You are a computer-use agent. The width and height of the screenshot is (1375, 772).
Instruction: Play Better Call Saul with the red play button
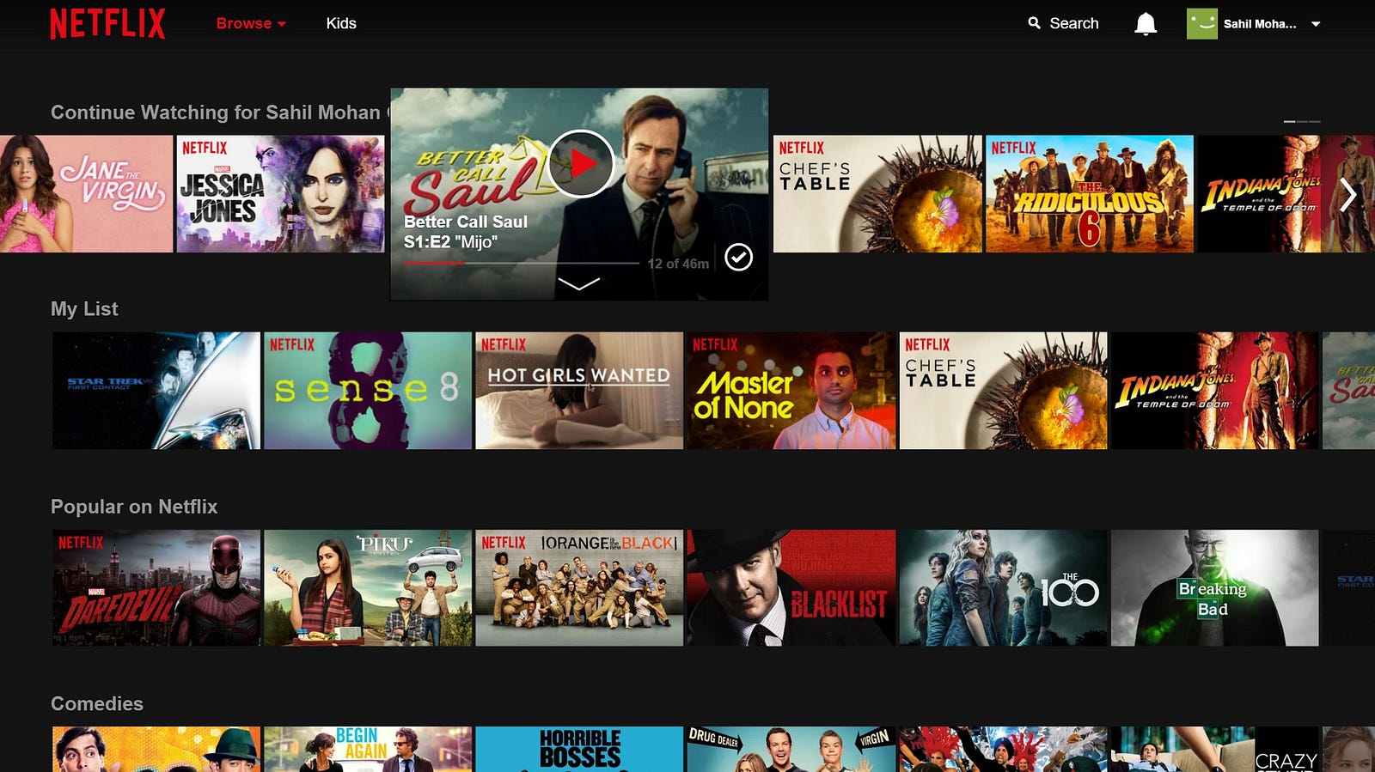click(581, 163)
